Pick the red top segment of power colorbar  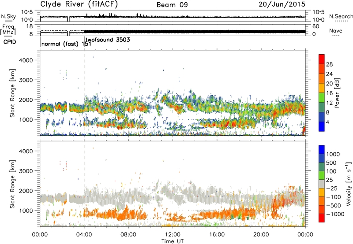click(322, 59)
